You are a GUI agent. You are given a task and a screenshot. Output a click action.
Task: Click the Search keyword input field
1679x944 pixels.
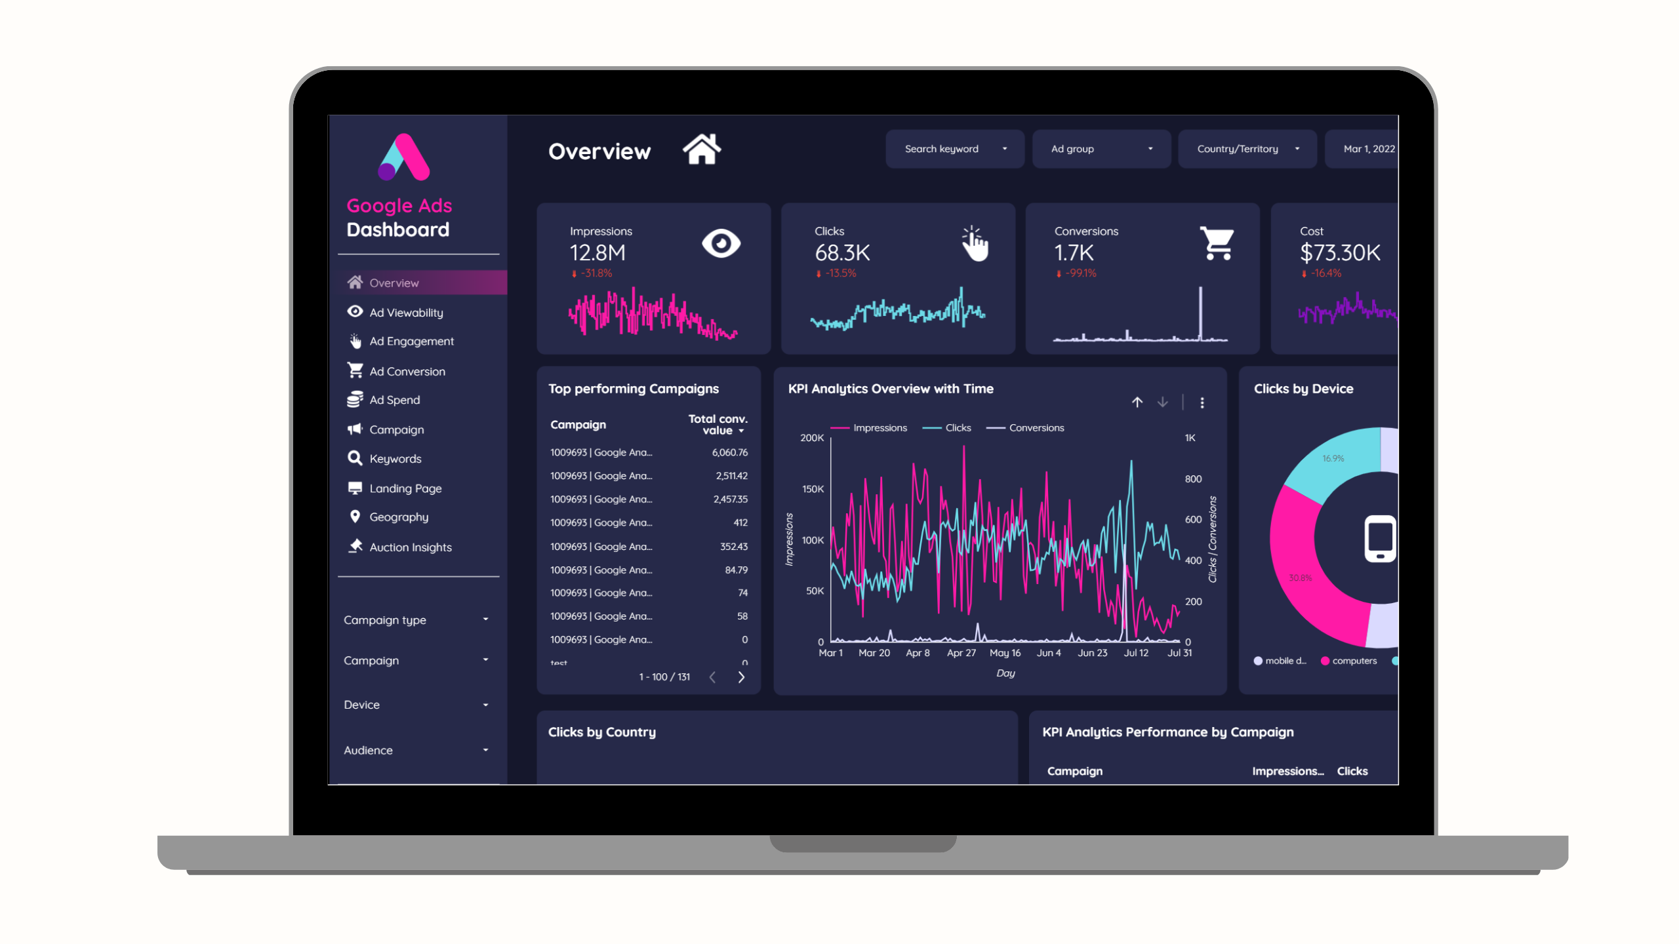pos(952,149)
